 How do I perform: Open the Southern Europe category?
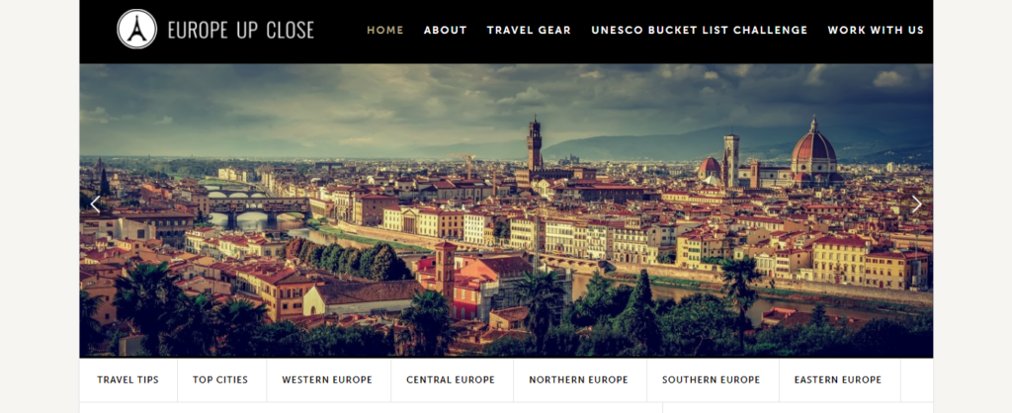(712, 380)
